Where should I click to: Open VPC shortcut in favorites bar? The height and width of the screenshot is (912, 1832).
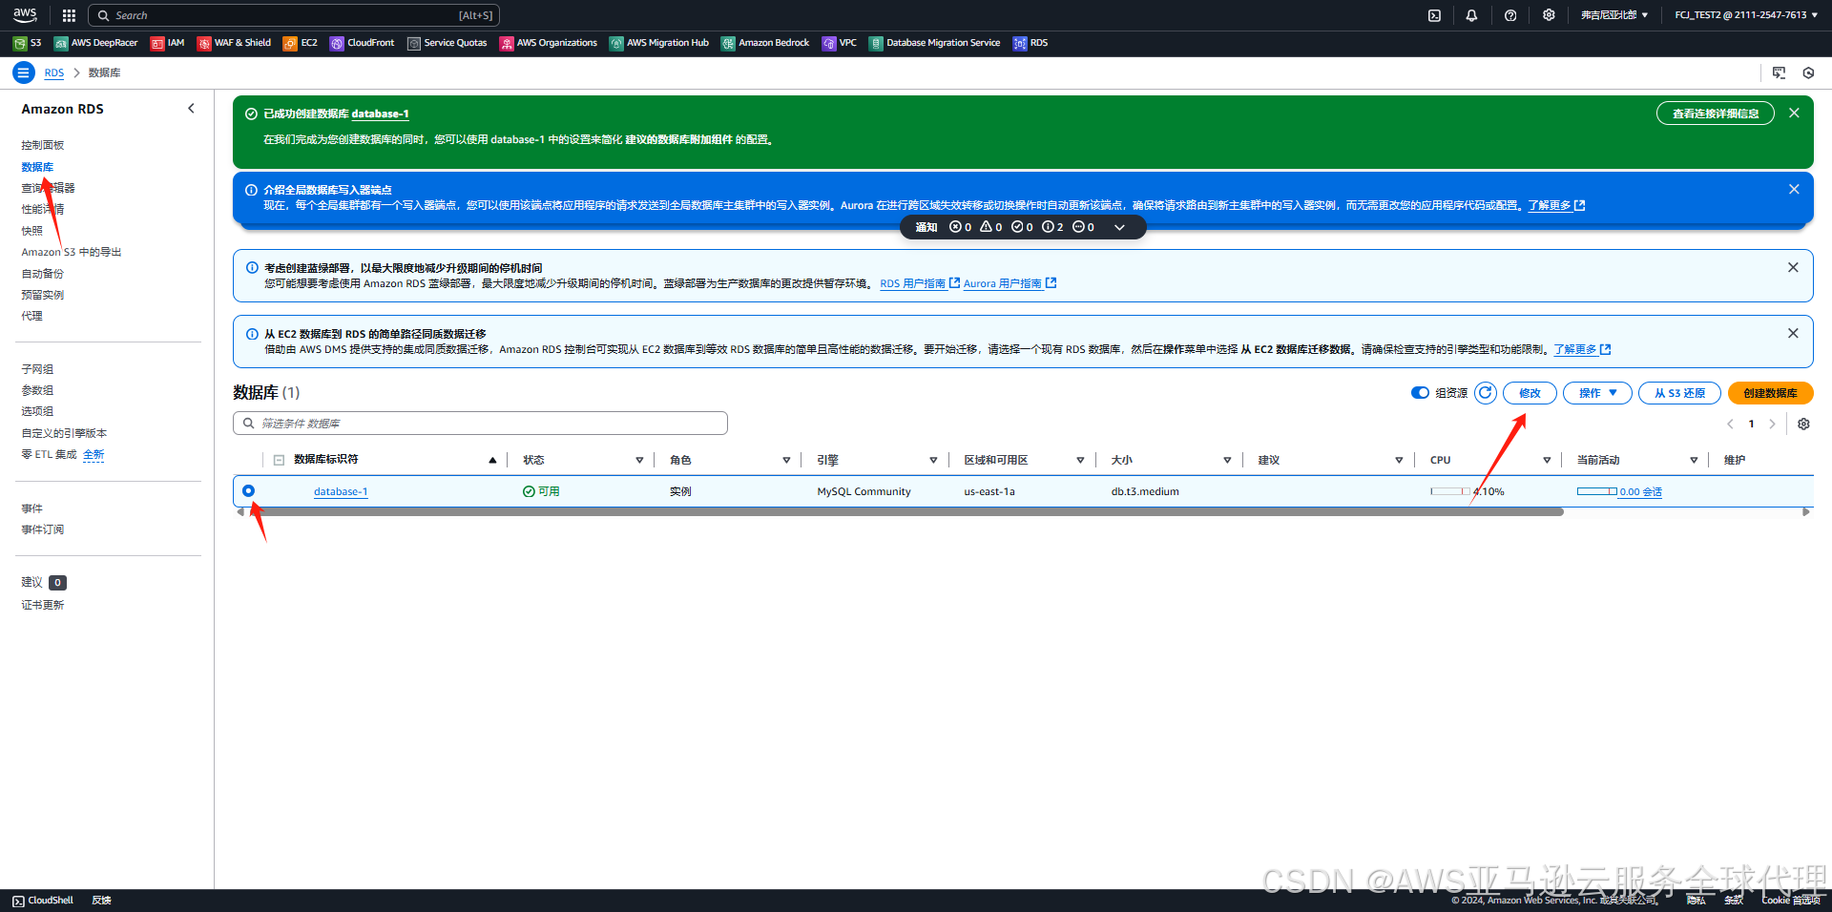click(x=840, y=43)
